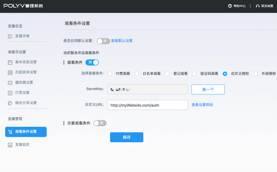Toggle the 是否应用默认设置 switch
277x172 pixels.
[103, 41]
